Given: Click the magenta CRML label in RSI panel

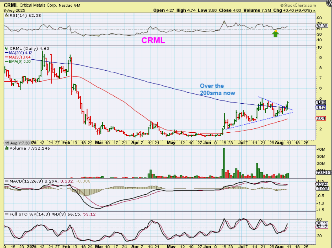Looking at the screenshot, I should point(153,40).
